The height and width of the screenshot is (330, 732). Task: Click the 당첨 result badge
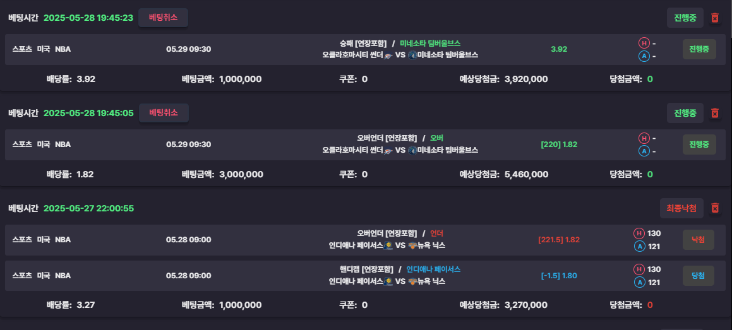[x=698, y=276]
